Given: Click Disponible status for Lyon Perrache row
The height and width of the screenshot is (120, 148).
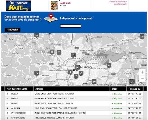Looking at the screenshot, I should point(117,94).
